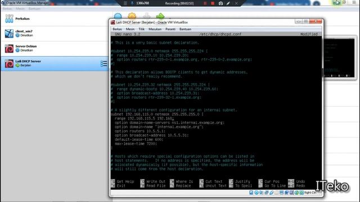Image resolution: width=360 pixels, height=202 pixels.
Task: Activate the pen annotation tool on recording bar
Action: click(228, 3)
